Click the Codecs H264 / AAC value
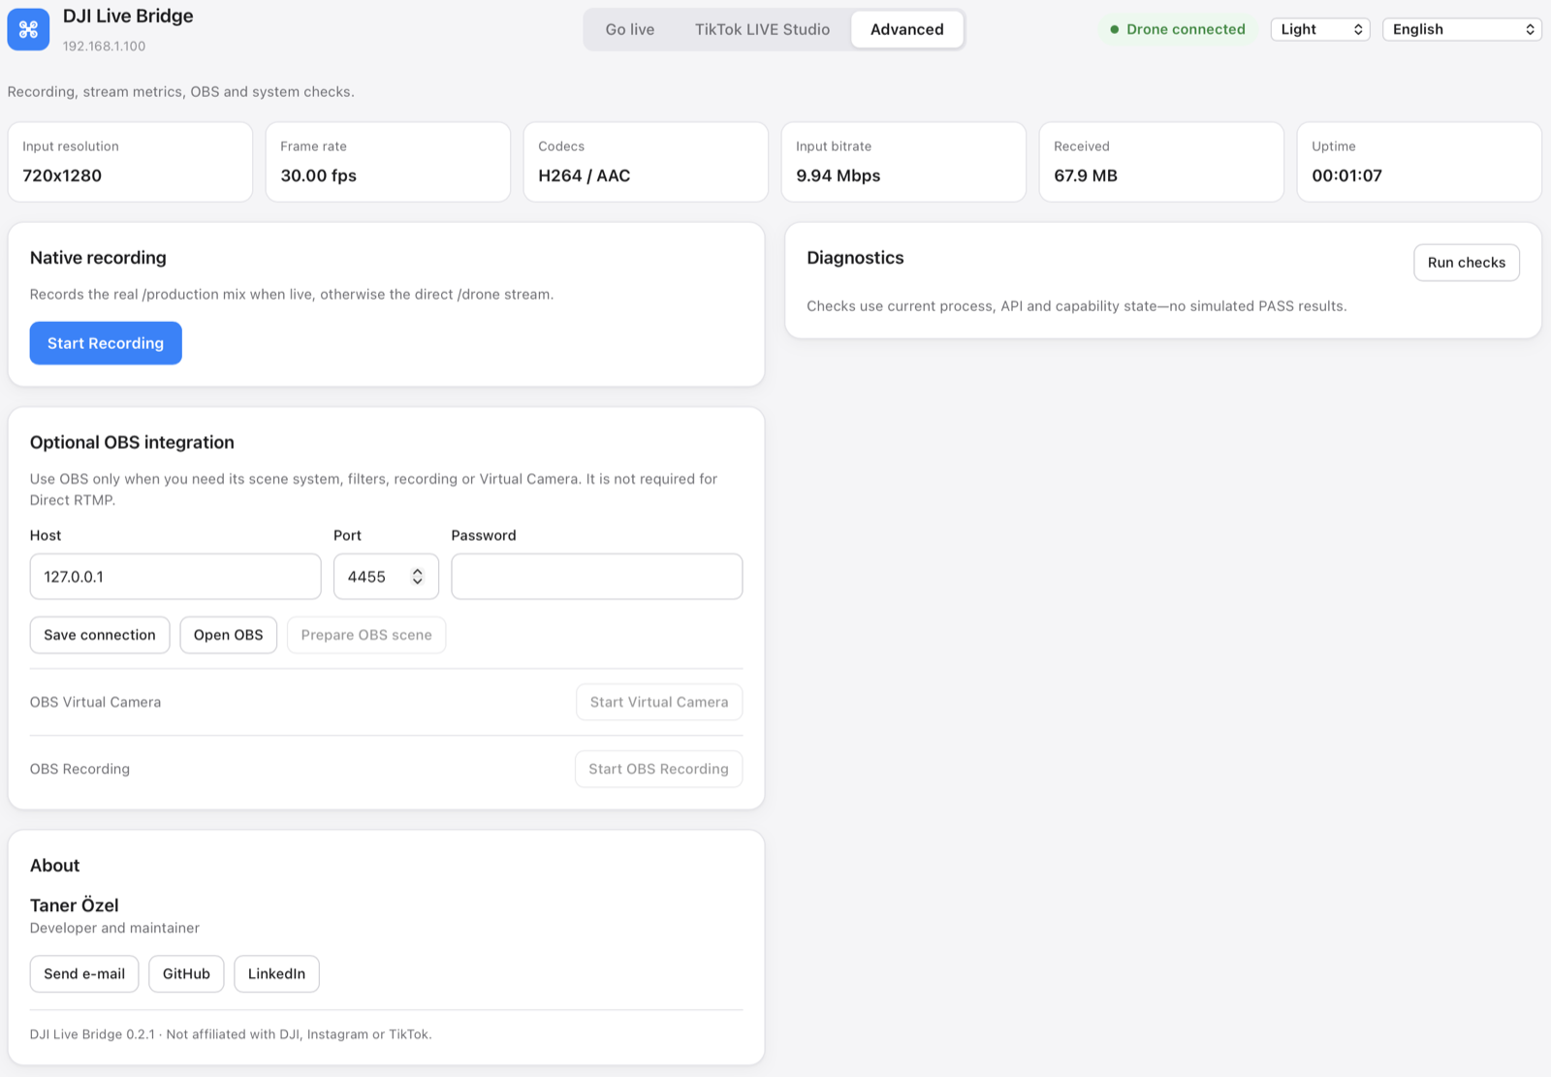Viewport: 1551px width, 1077px height. (585, 175)
